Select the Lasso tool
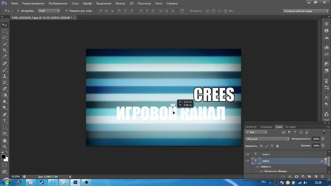The width and height of the screenshot is (331, 186). pyautogui.click(x=5, y=38)
